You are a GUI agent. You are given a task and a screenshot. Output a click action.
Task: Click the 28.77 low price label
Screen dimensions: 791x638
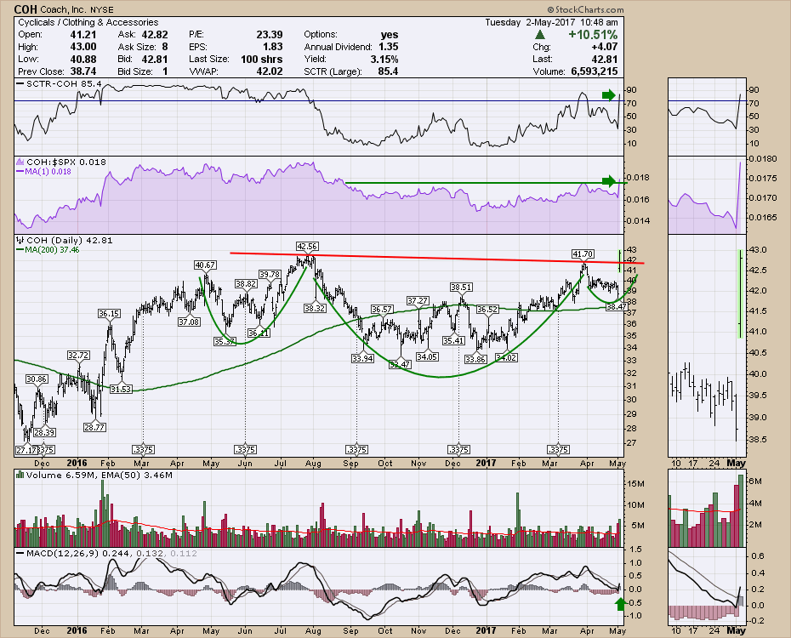94,427
